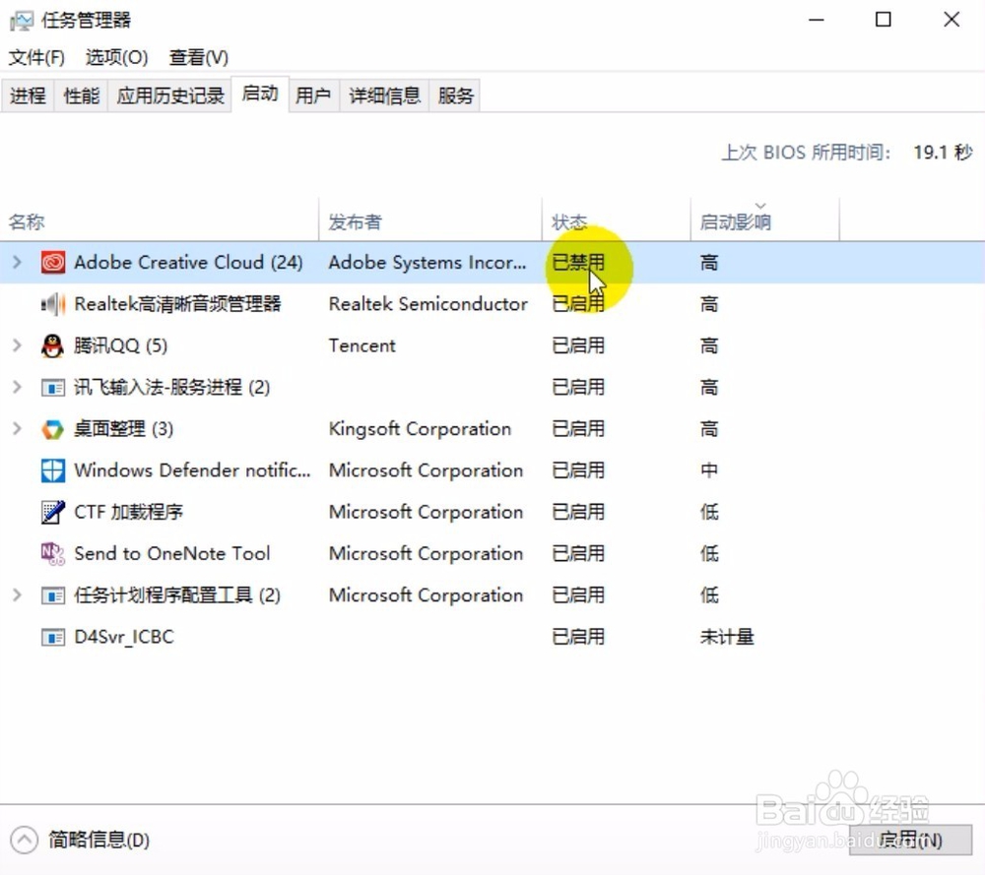Screen dimensions: 985x875
Task: Click the Kingsoft 桌面整理 icon
Action: click(53, 429)
